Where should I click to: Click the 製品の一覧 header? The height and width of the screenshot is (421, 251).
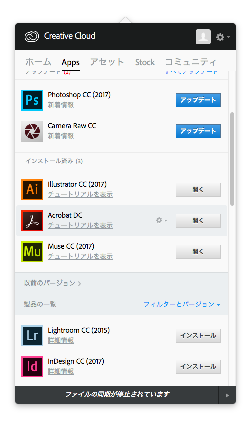pyautogui.click(x=40, y=304)
